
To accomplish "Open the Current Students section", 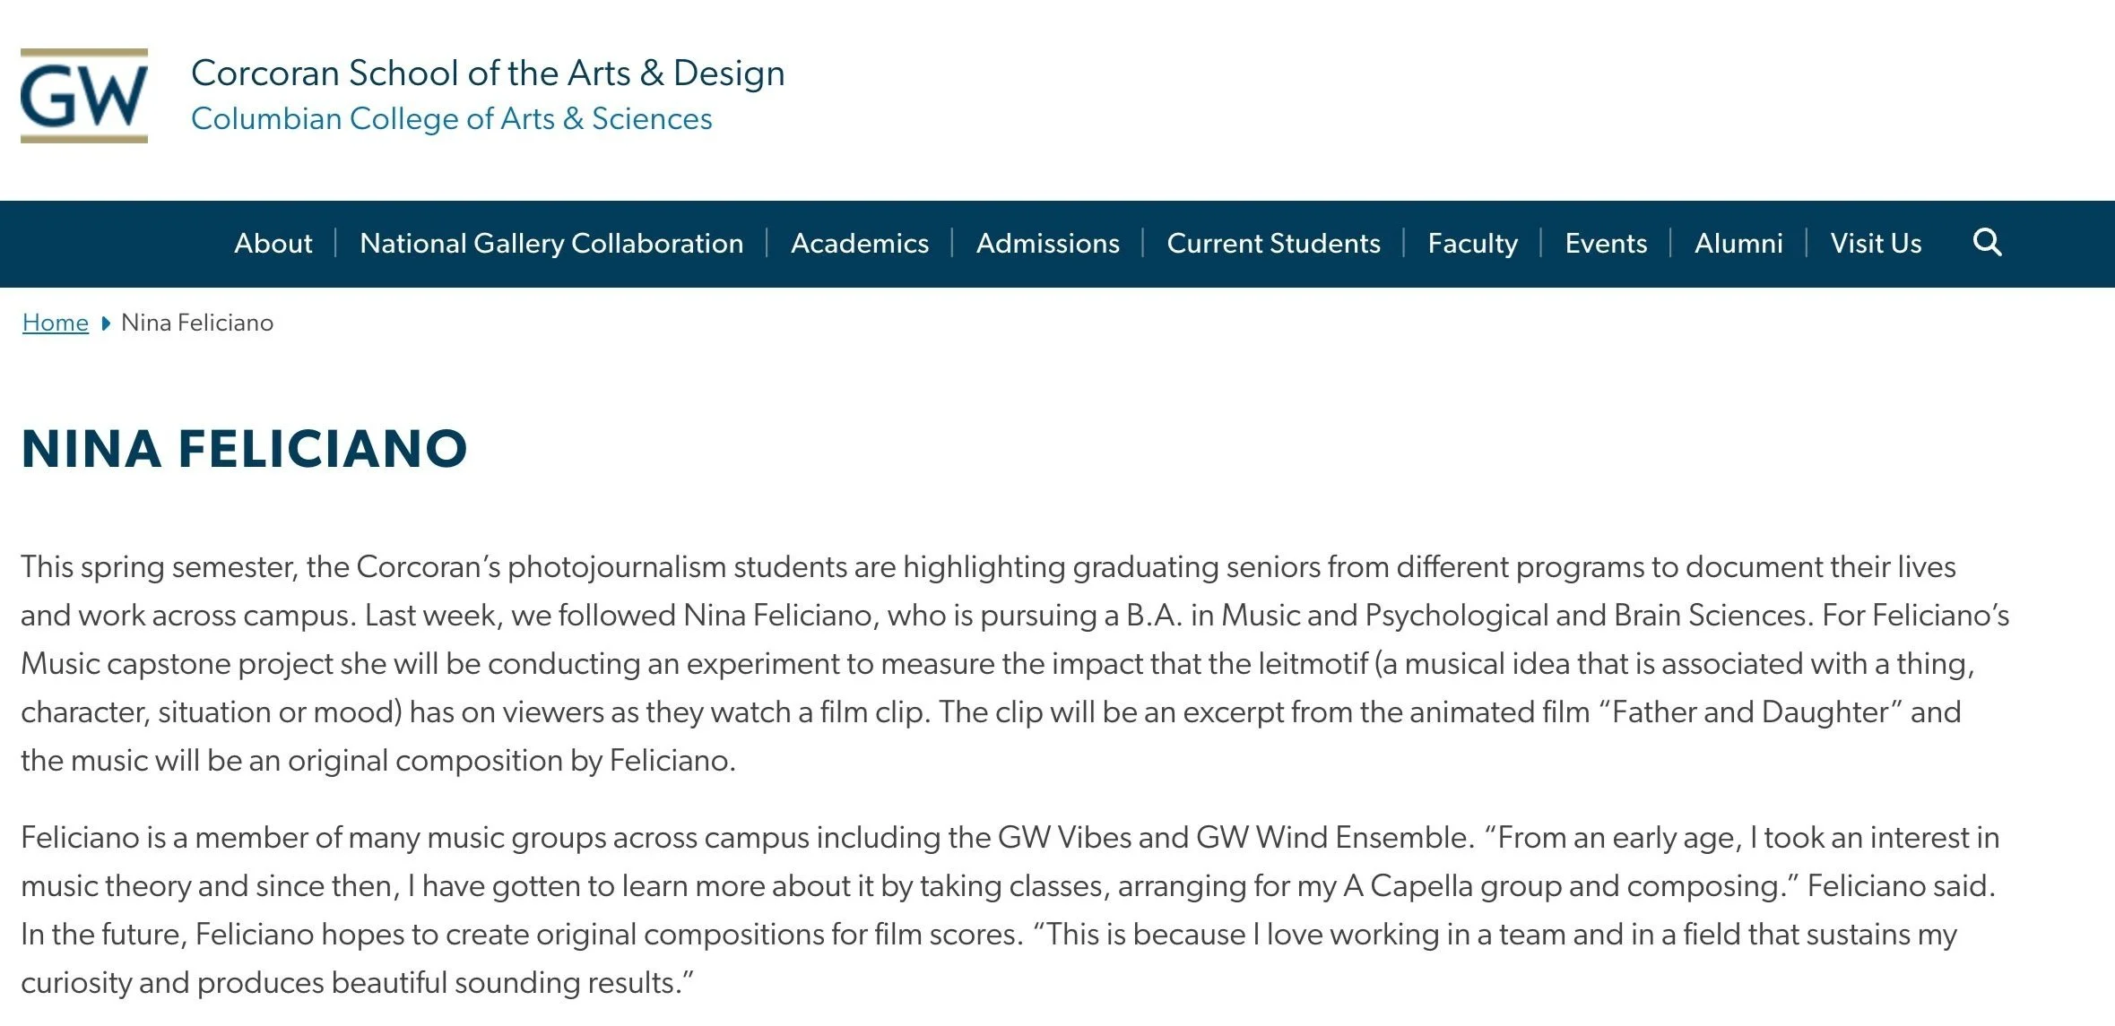I will click(x=1273, y=244).
